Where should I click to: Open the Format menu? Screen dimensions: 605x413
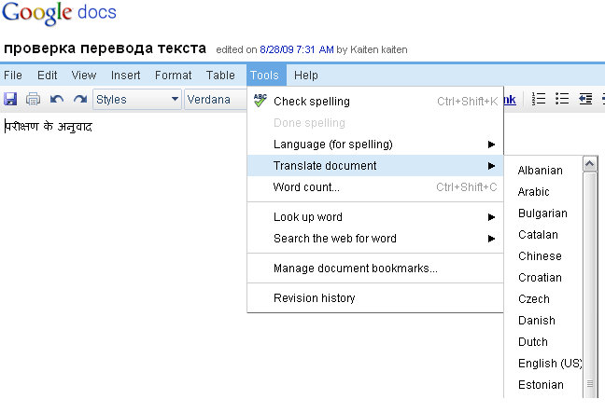coord(174,76)
